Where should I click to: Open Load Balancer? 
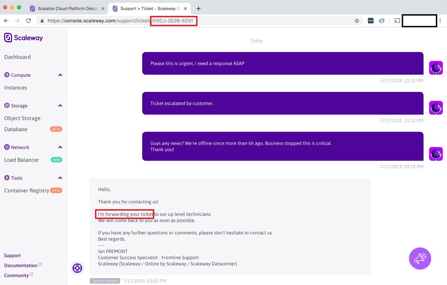tap(22, 160)
